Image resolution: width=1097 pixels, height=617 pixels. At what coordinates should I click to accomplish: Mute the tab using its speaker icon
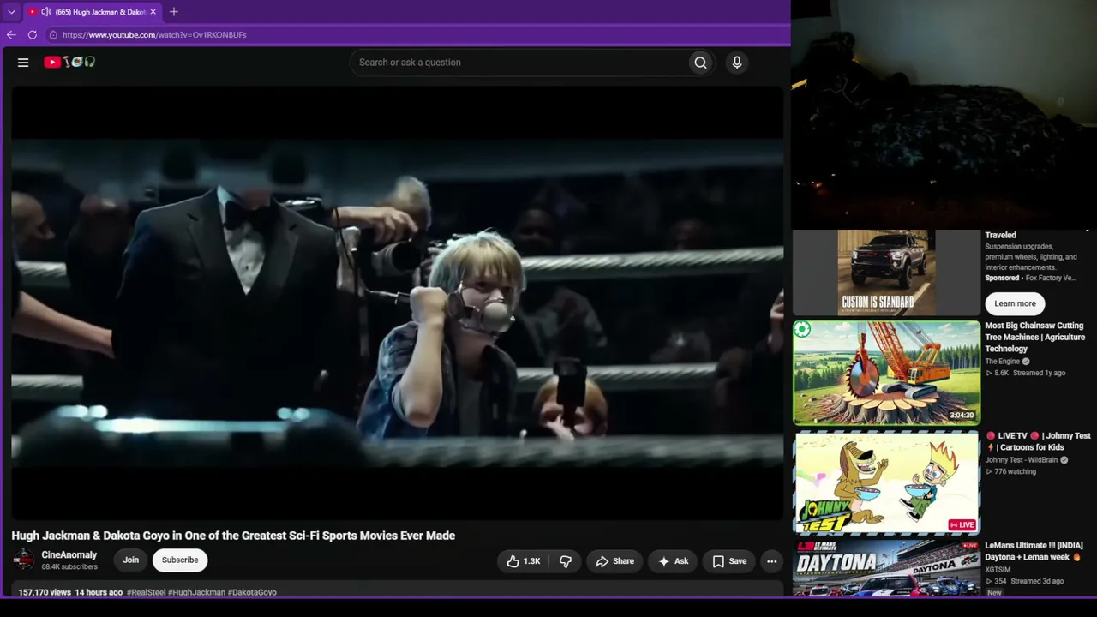pos(46,12)
